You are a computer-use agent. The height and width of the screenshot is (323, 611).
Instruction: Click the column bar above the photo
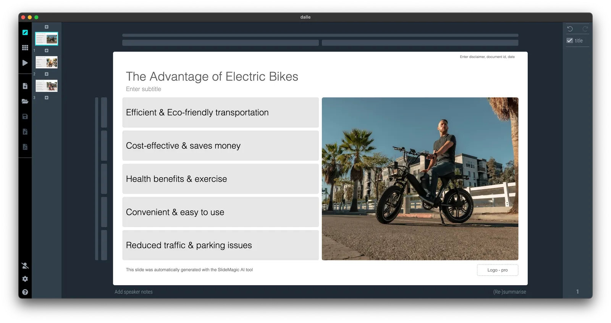[420, 43]
